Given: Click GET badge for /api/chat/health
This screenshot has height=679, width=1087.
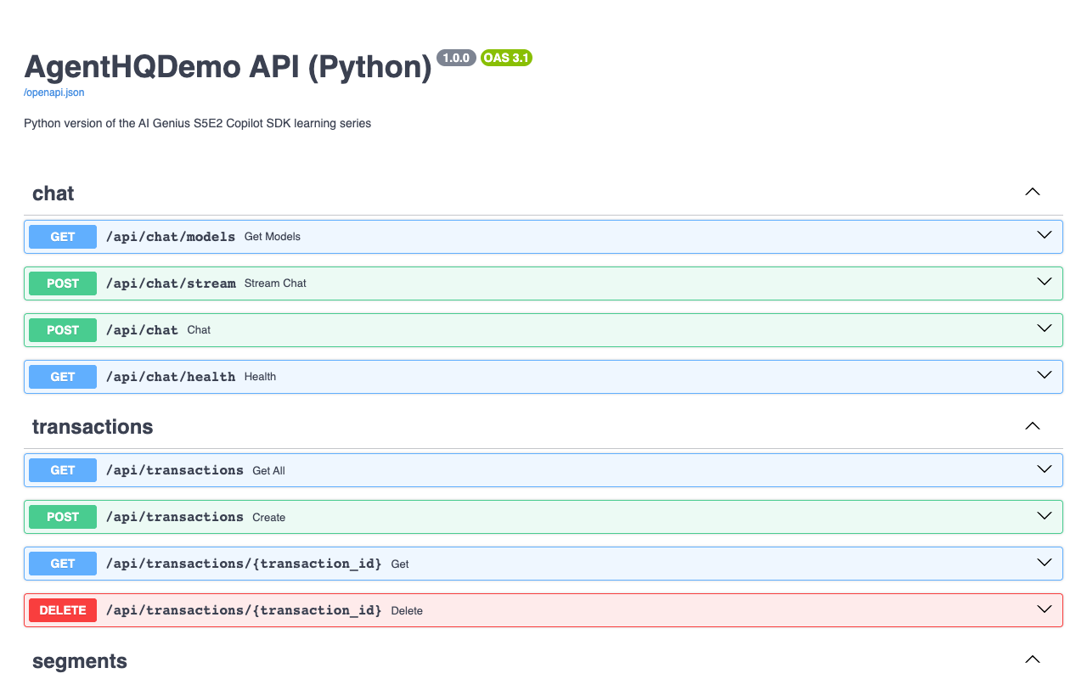Looking at the screenshot, I should point(63,377).
